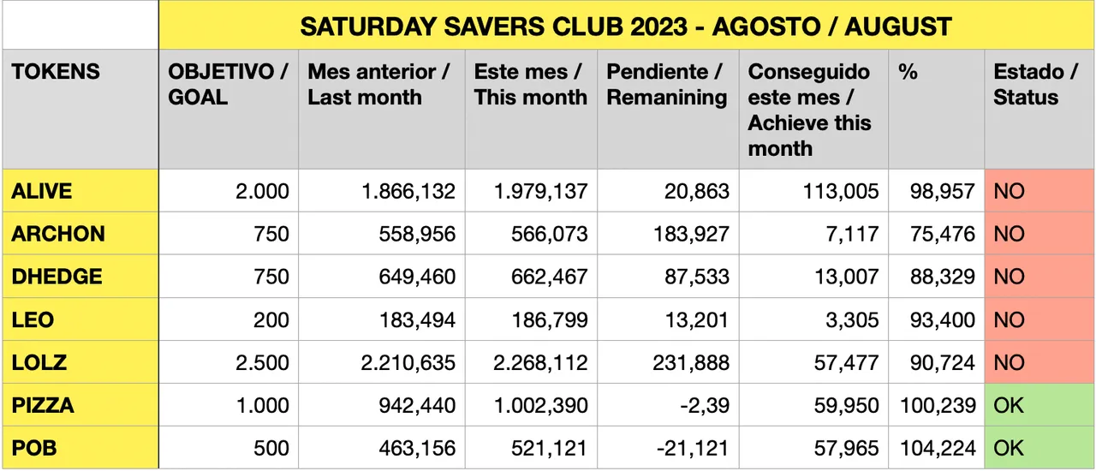The height and width of the screenshot is (471, 1096).
Task: Select the 104,224 percentage cell
Action: click(x=938, y=448)
